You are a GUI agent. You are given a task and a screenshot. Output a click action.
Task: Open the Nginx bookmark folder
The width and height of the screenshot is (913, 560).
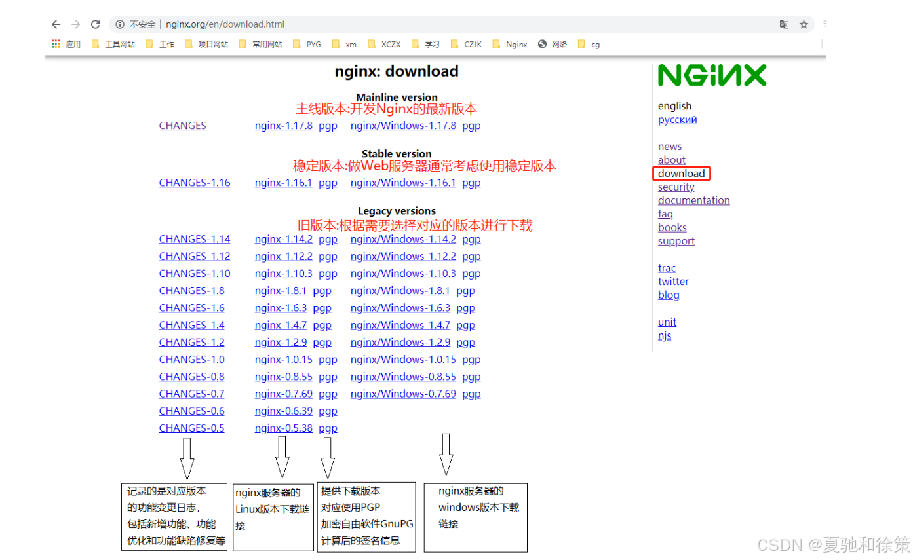click(509, 45)
